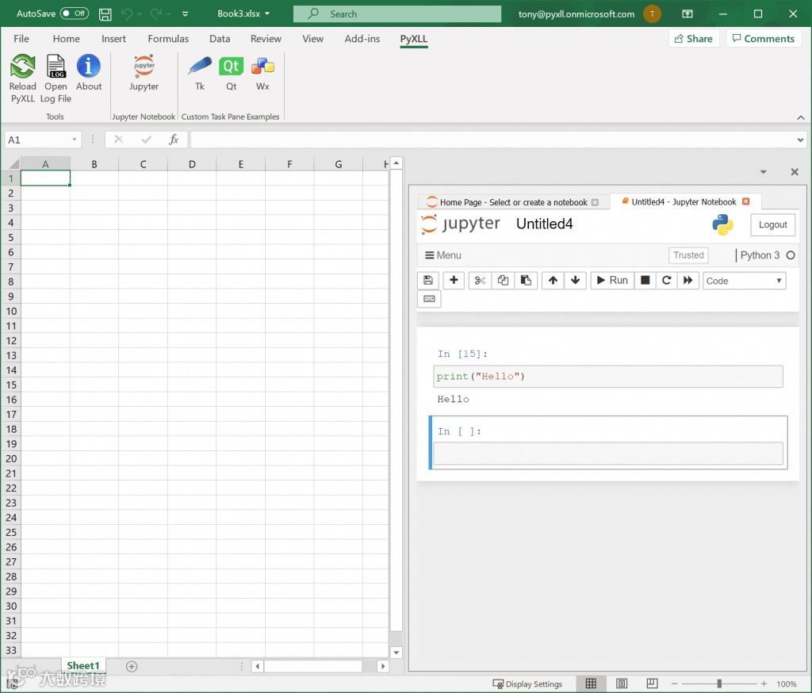Click the empty Jupyter input cell
The image size is (812, 693).
tap(608, 454)
